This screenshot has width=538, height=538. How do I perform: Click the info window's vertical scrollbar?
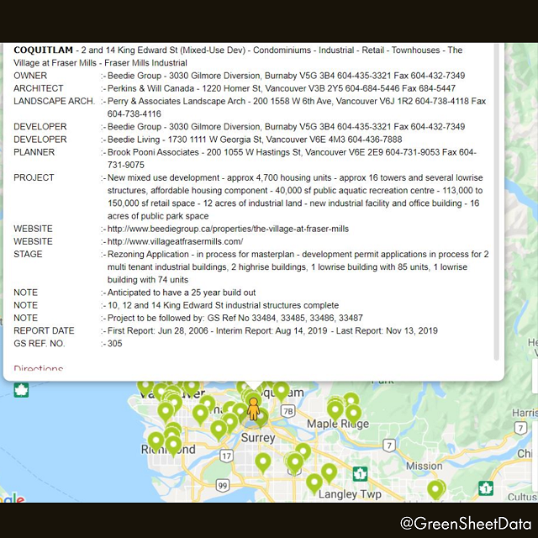coord(496,202)
